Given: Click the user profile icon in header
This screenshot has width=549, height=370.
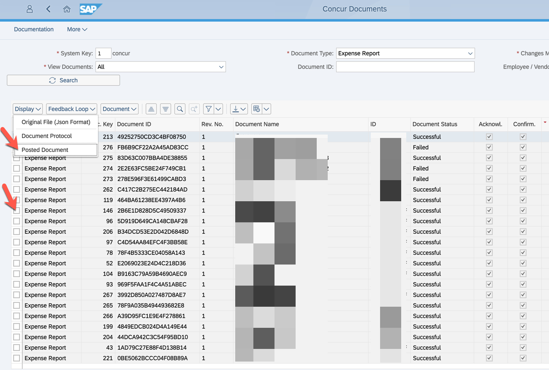Looking at the screenshot, I should pyautogui.click(x=30, y=9).
